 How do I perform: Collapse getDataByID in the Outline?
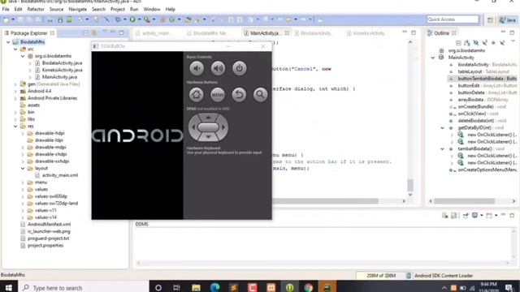click(442, 128)
